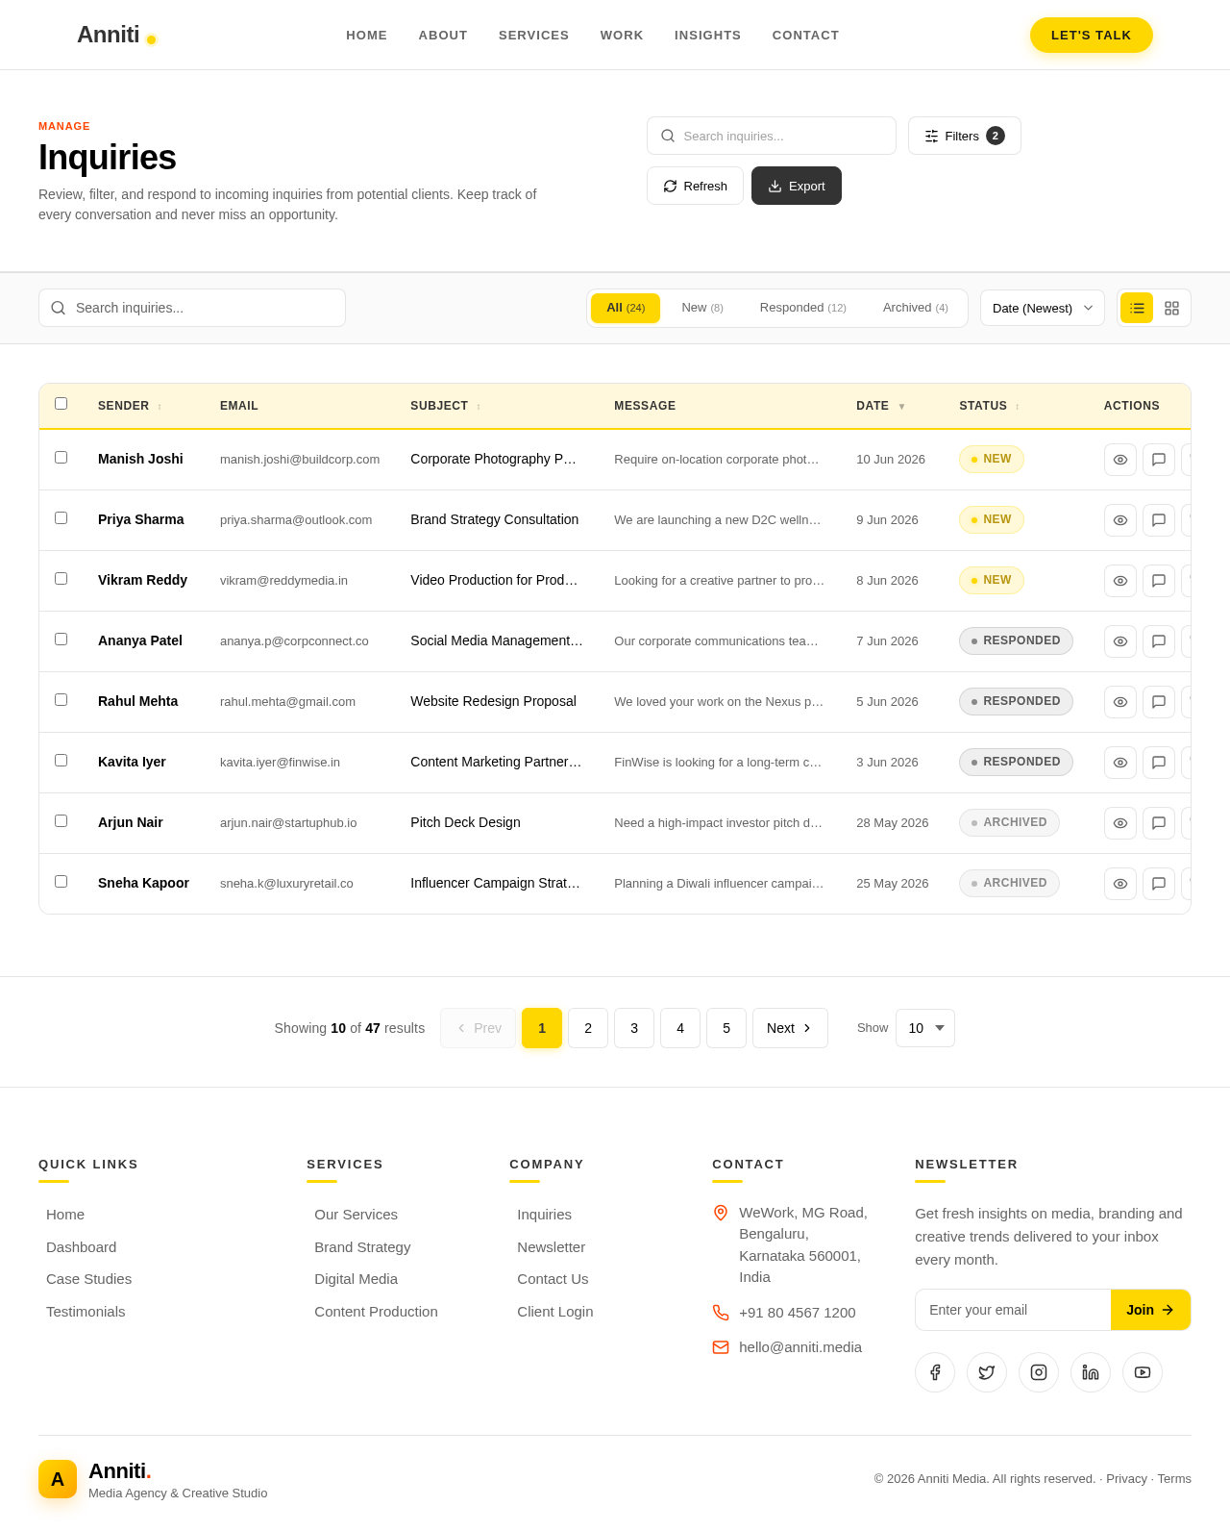The image size is (1230, 1531).
Task: View Kavita Iyer's inquiry with eye icon
Action: click(x=1120, y=763)
